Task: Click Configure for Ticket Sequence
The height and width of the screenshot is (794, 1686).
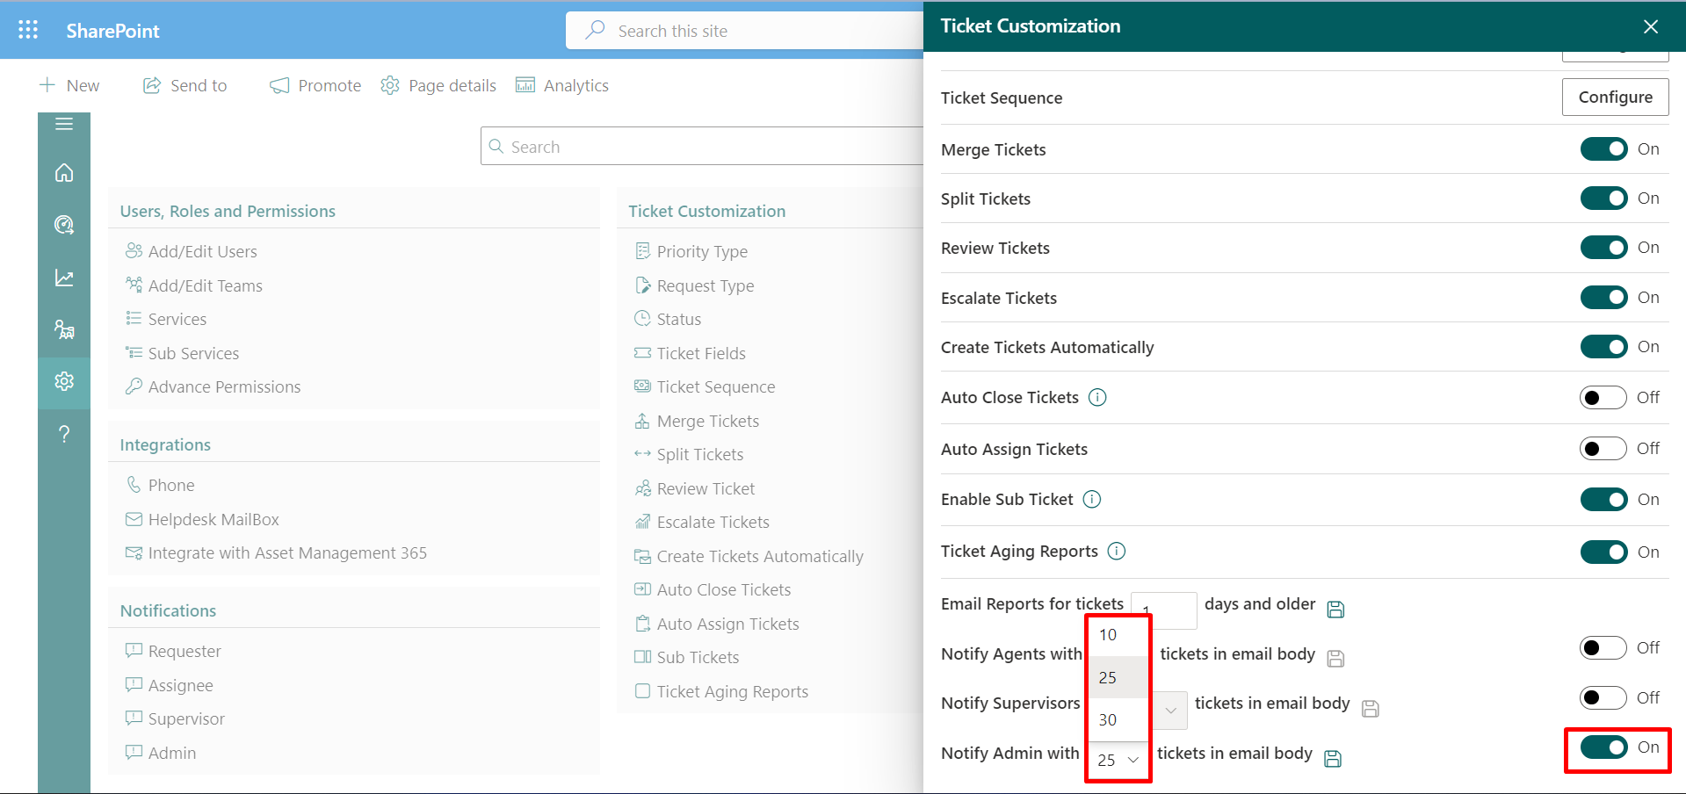Action: [1615, 97]
